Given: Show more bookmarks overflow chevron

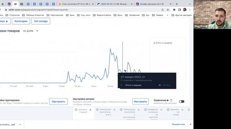Looking at the screenshot, I should pyautogui.click(x=167, y=15).
